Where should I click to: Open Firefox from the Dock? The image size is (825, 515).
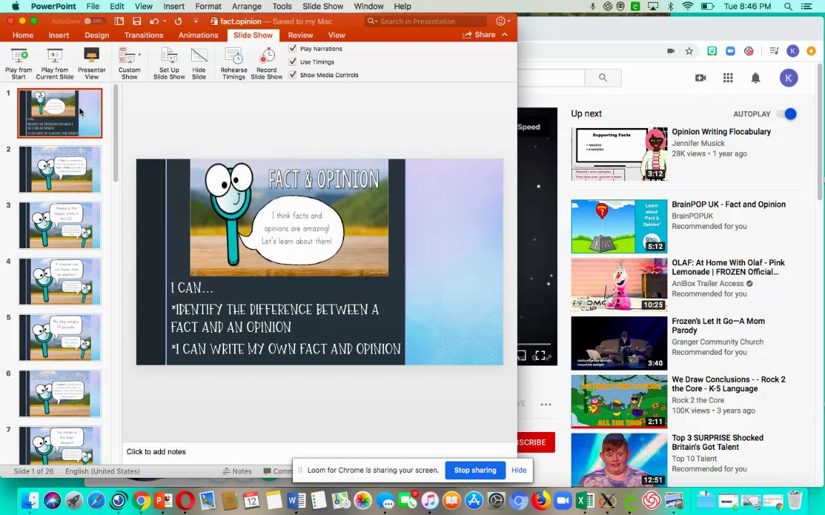(541, 500)
